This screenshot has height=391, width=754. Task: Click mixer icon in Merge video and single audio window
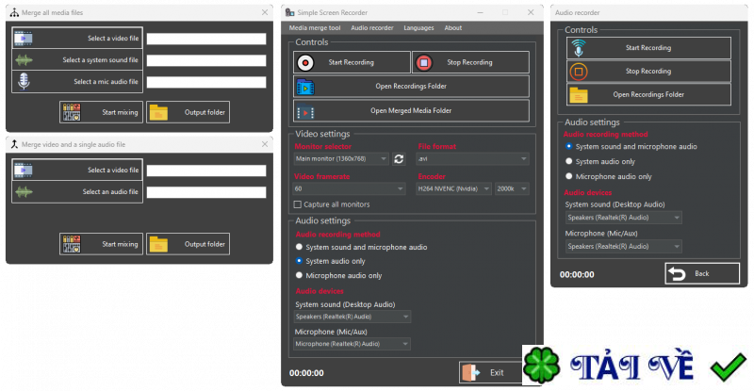point(72,244)
